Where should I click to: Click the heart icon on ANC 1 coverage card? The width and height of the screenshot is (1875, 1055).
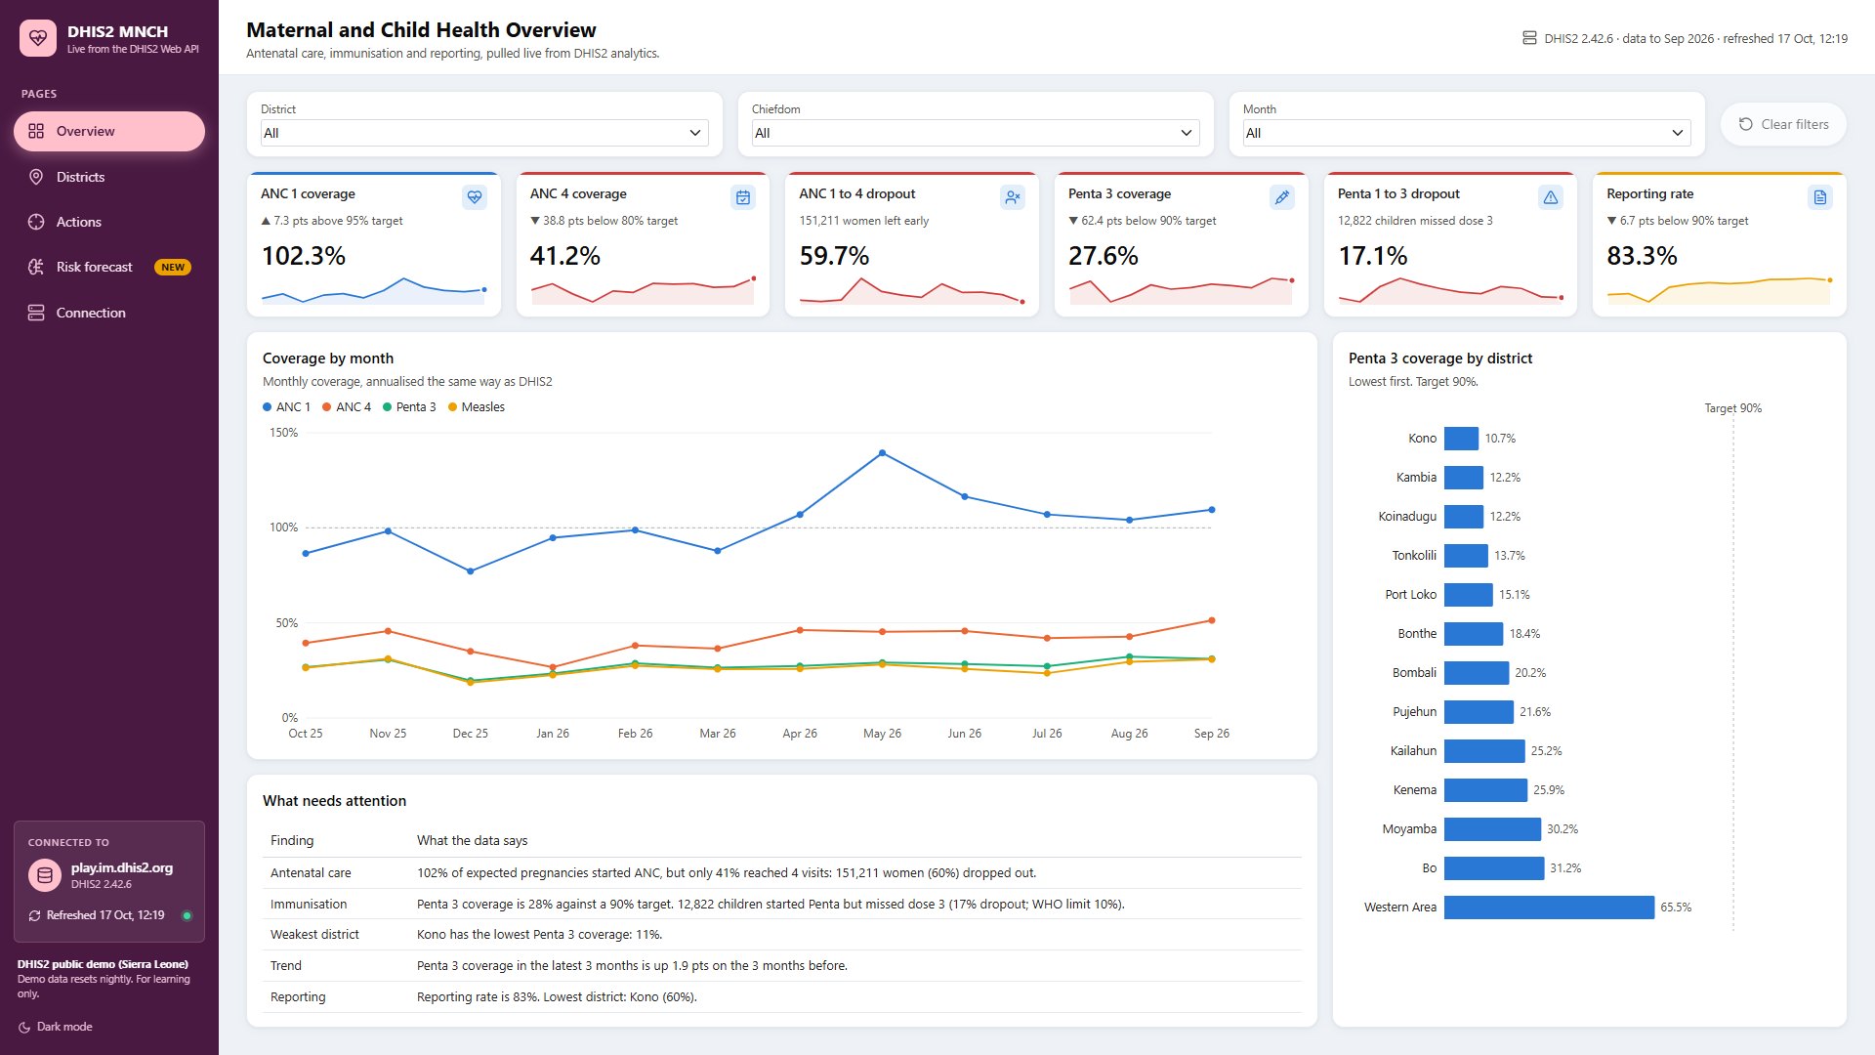475,197
